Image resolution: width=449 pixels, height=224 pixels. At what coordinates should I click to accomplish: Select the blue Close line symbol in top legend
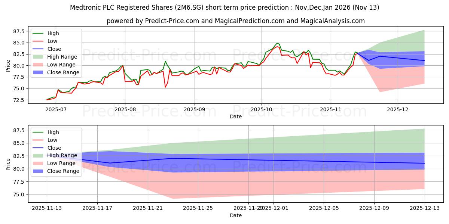point(39,49)
